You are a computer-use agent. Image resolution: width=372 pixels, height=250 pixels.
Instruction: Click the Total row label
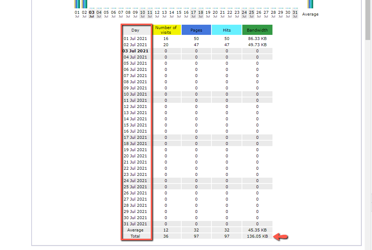click(136, 236)
